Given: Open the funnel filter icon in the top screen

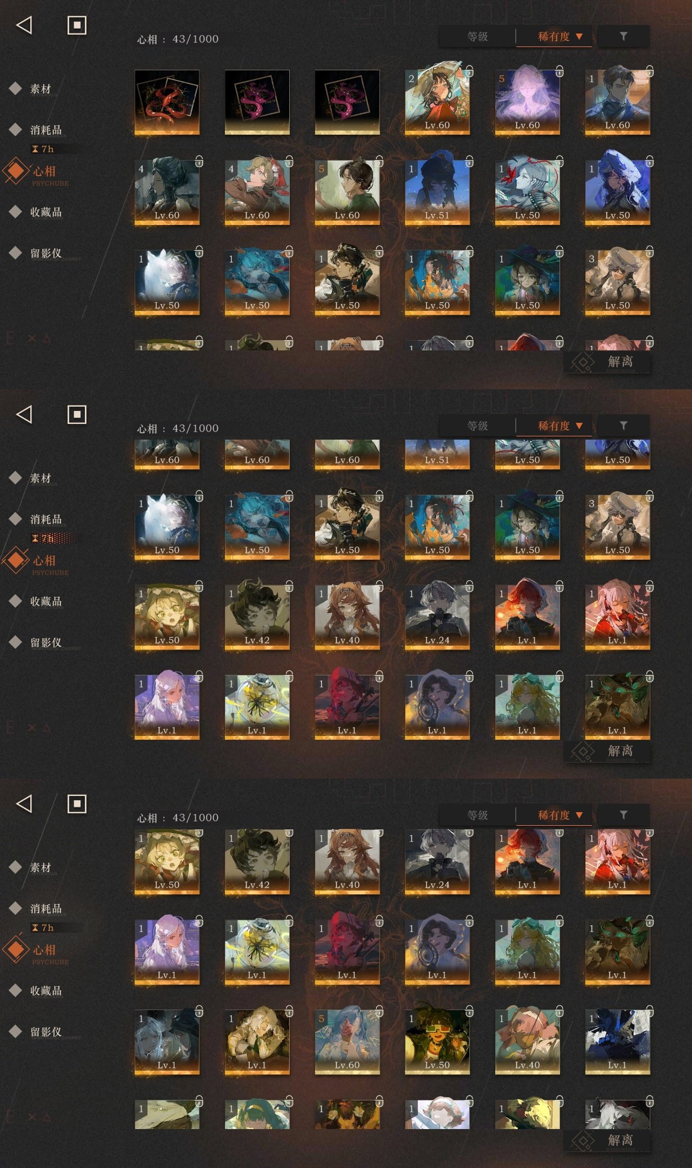Looking at the screenshot, I should point(623,36).
